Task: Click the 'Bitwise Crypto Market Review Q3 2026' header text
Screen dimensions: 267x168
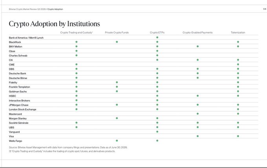Action: 27,9
